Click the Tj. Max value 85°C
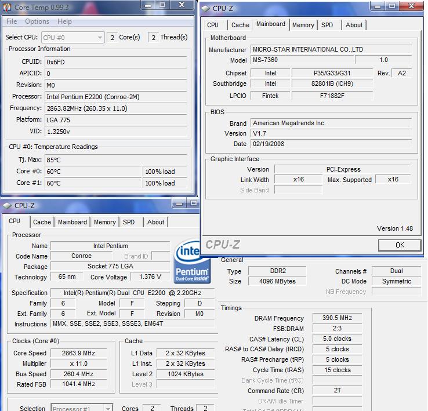Image resolution: width=428 pixels, height=411 pixels. [x=116, y=160]
